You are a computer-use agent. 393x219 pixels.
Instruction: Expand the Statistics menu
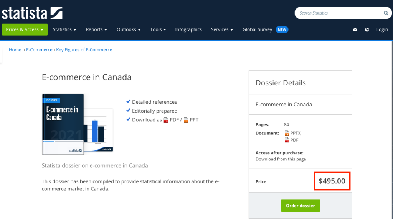pos(64,29)
